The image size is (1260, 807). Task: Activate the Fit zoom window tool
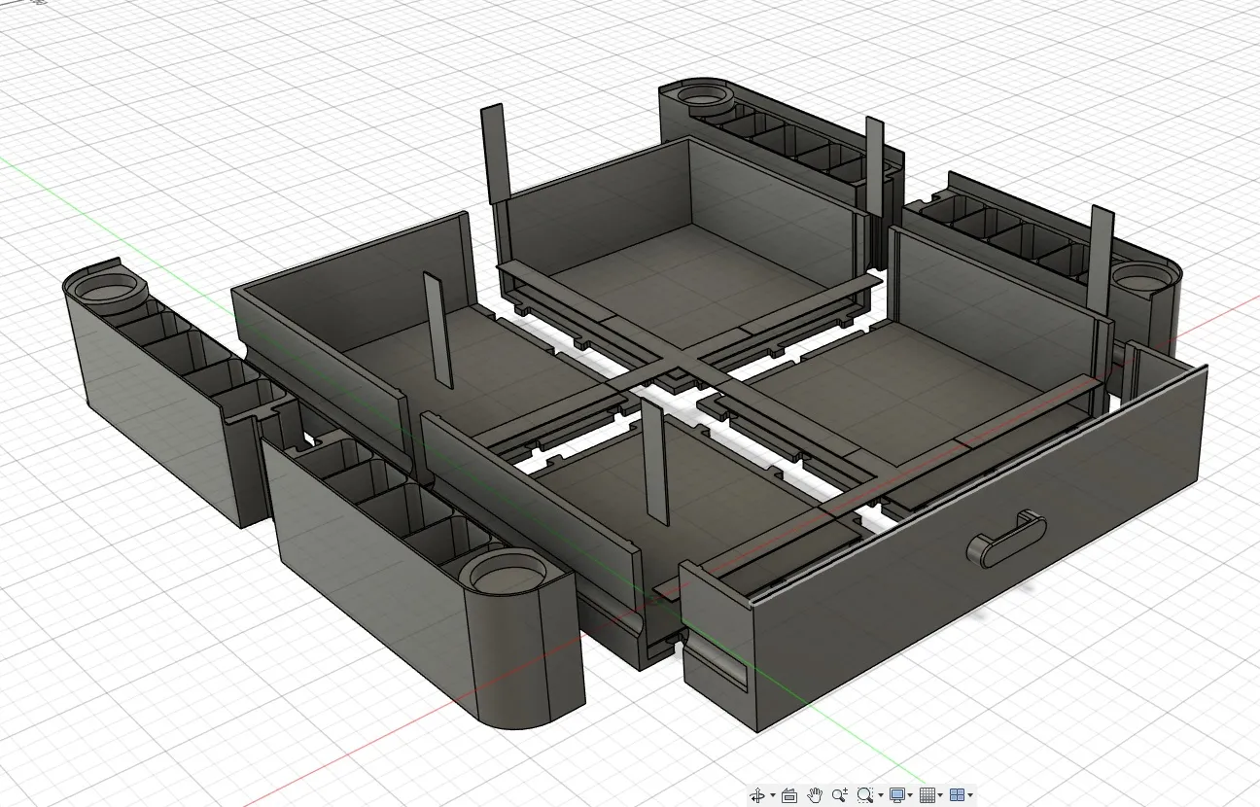coord(864,794)
